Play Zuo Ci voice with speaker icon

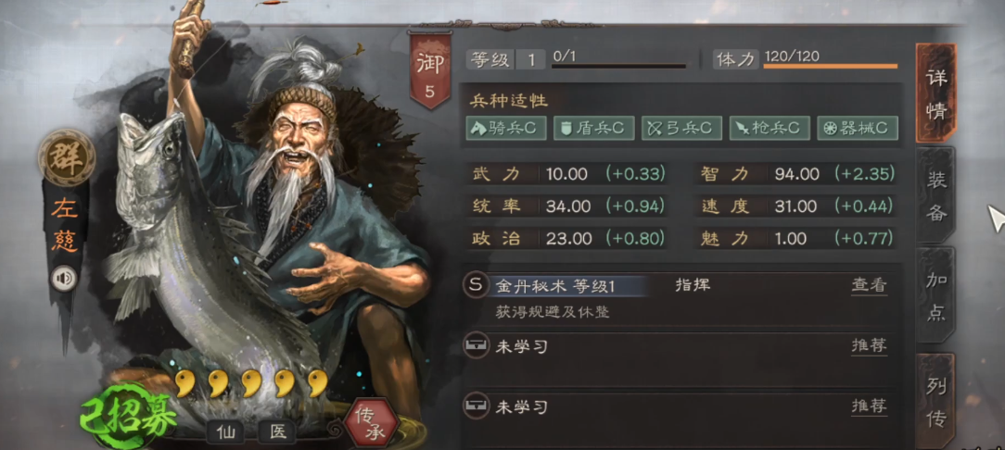coord(64,279)
